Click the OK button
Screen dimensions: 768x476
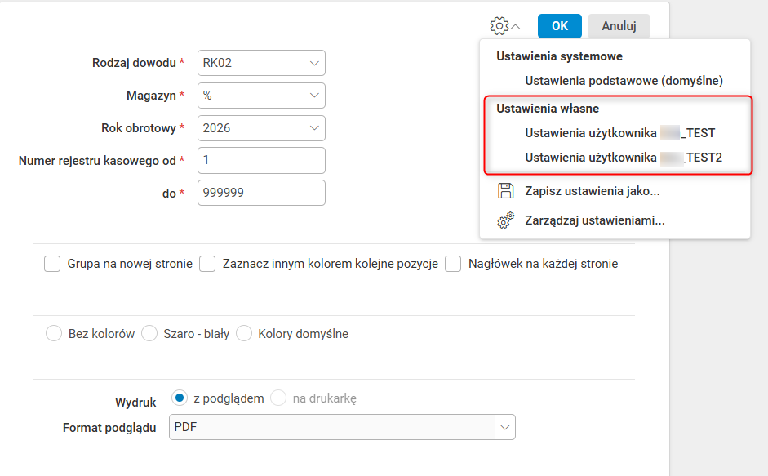(x=559, y=25)
